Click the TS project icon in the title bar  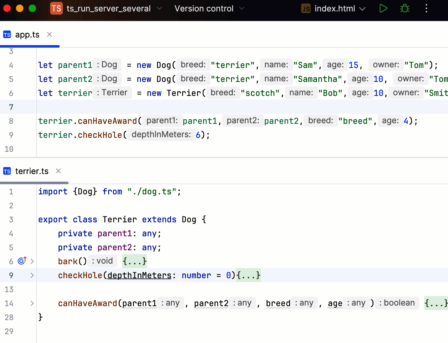(56, 9)
